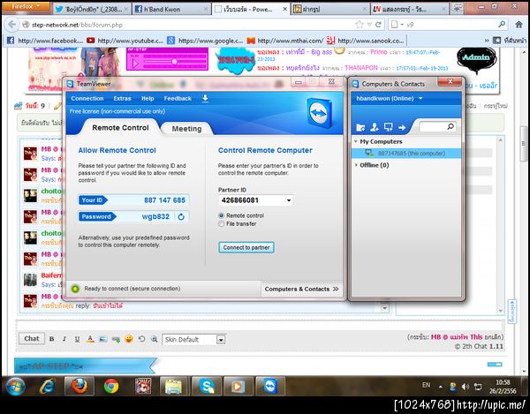Click the Add group folder icon
This screenshot has width=530, height=414.
pos(360,127)
